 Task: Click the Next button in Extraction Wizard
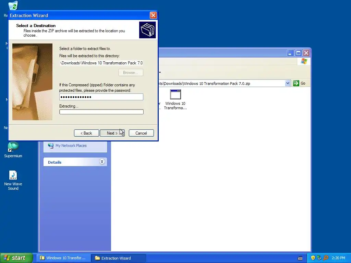112,133
